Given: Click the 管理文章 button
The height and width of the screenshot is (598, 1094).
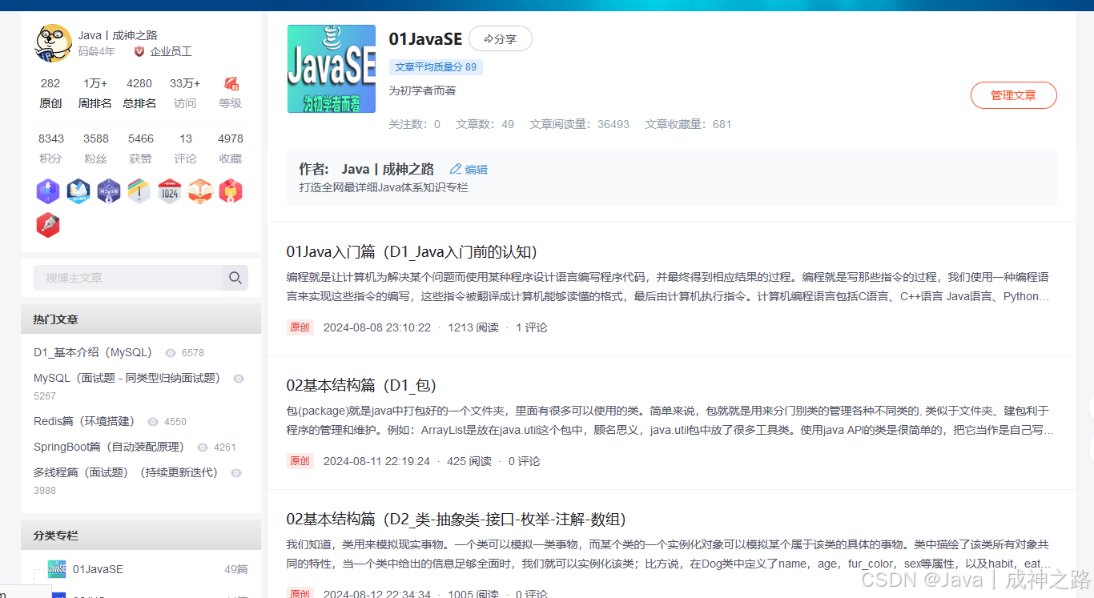Looking at the screenshot, I should [1014, 95].
